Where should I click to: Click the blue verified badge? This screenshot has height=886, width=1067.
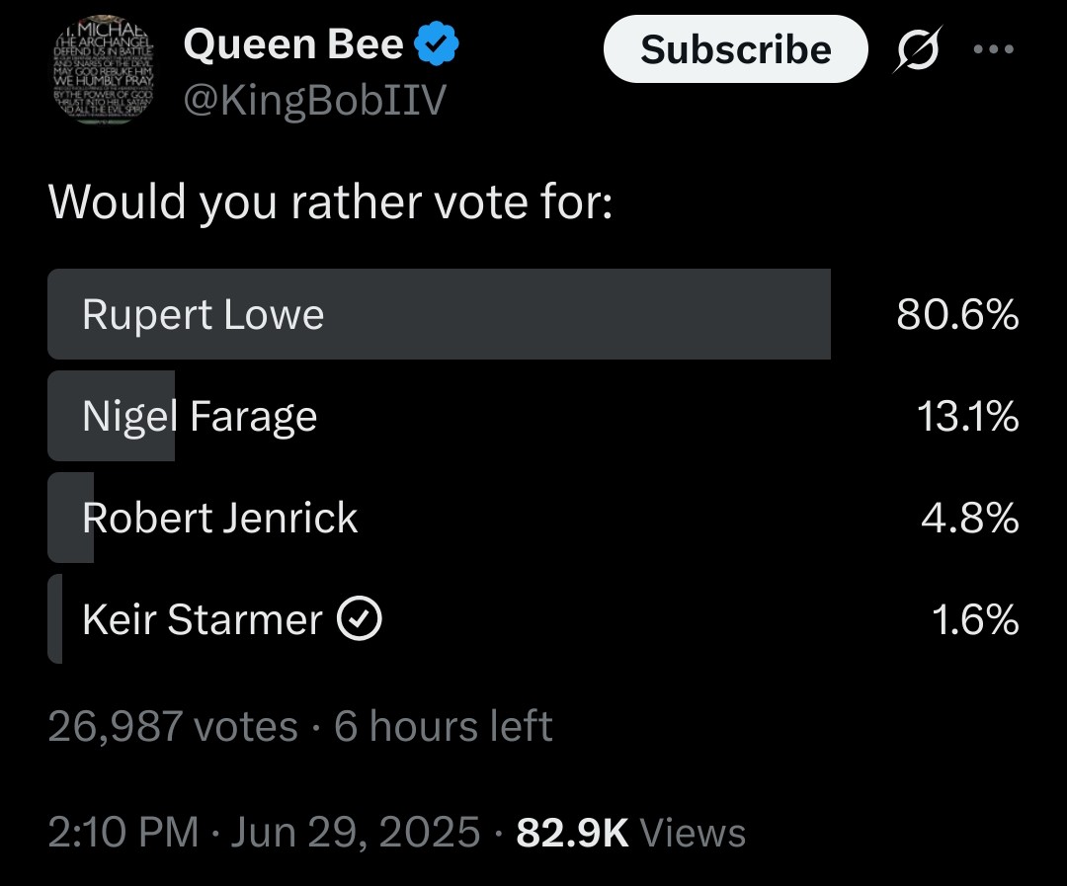pyautogui.click(x=437, y=43)
